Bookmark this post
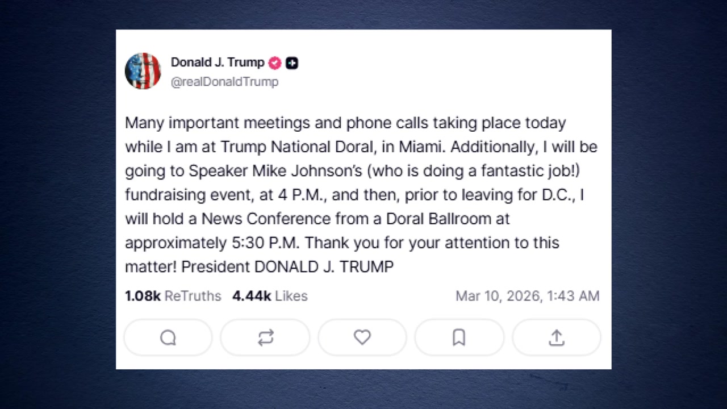Viewport: 727px width, 409px height. pyautogui.click(x=459, y=338)
